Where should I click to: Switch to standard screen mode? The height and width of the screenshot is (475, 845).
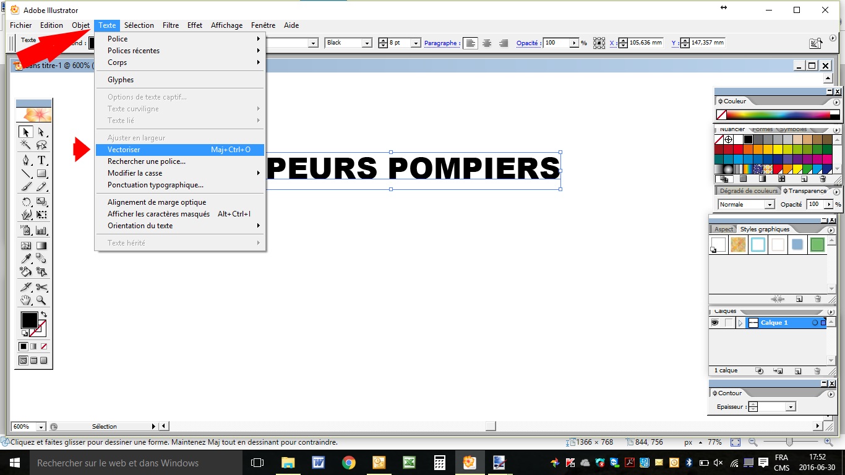(x=24, y=361)
